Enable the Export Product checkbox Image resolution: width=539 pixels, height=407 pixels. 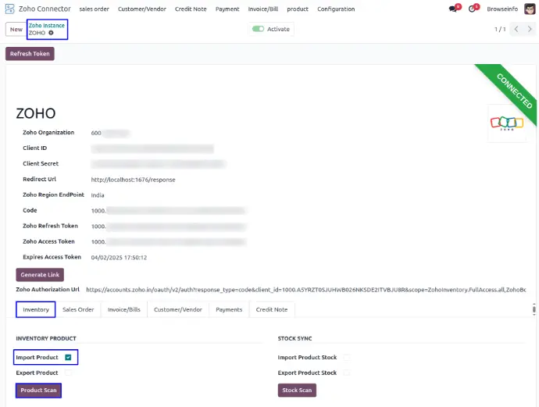(68, 373)
